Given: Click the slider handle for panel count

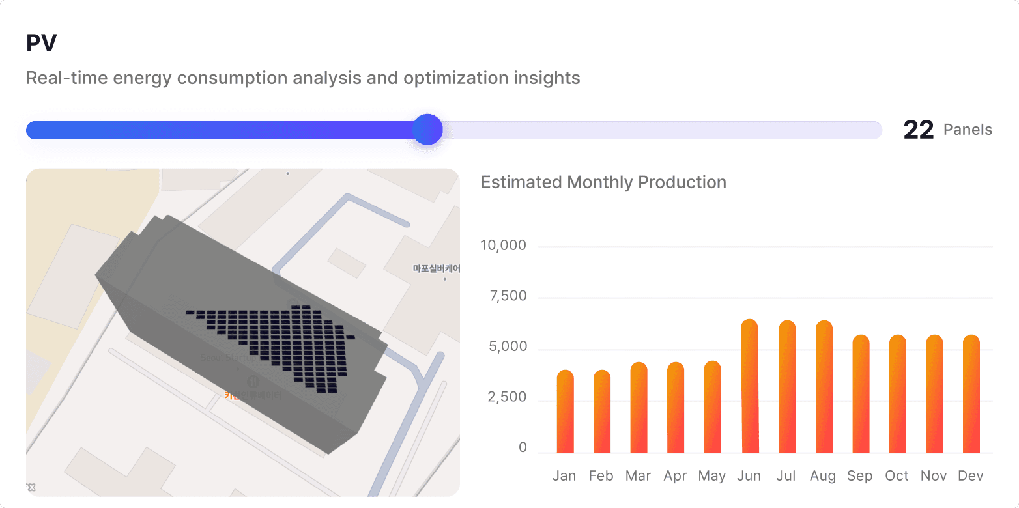Looking at the screenshot, I should click(427, 130).
